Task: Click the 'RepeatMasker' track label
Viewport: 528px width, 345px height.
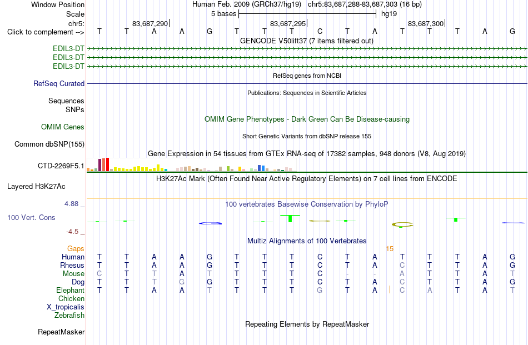Action: tap(61, 332)
